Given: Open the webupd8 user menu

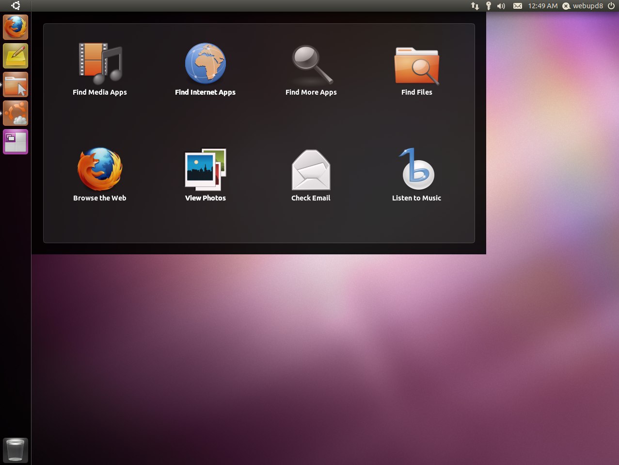Looking at the screenshot, I should (583, 6).
